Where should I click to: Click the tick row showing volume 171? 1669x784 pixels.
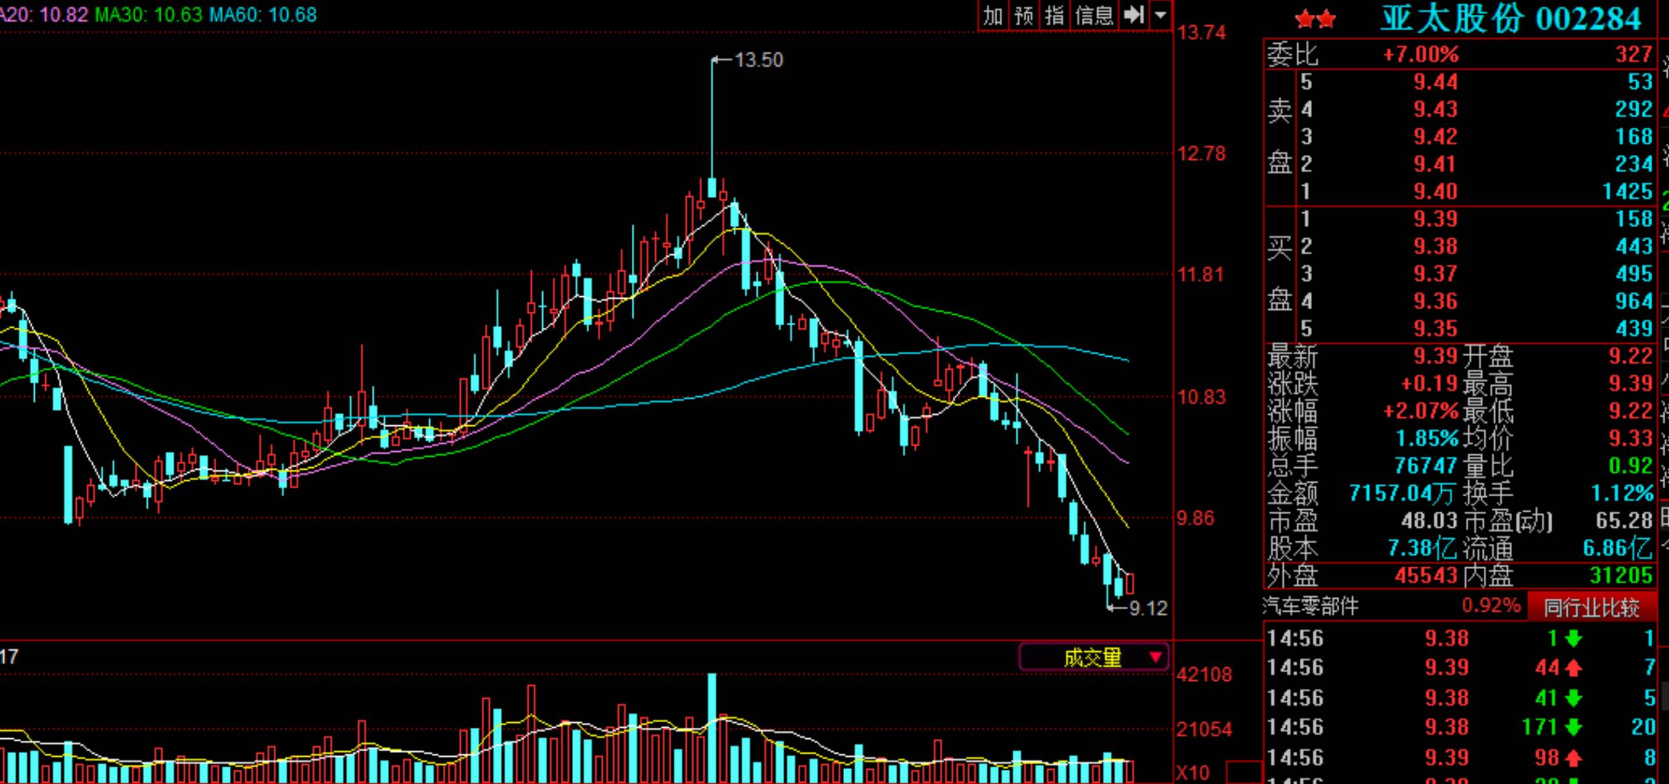1461,727
